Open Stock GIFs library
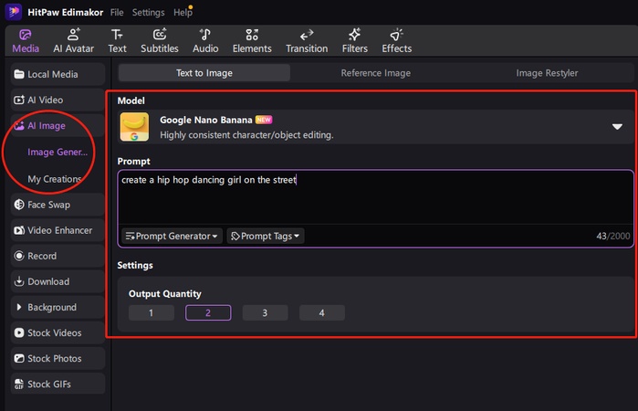The width and height of the screenshot is (638, 411). [58, 385]
